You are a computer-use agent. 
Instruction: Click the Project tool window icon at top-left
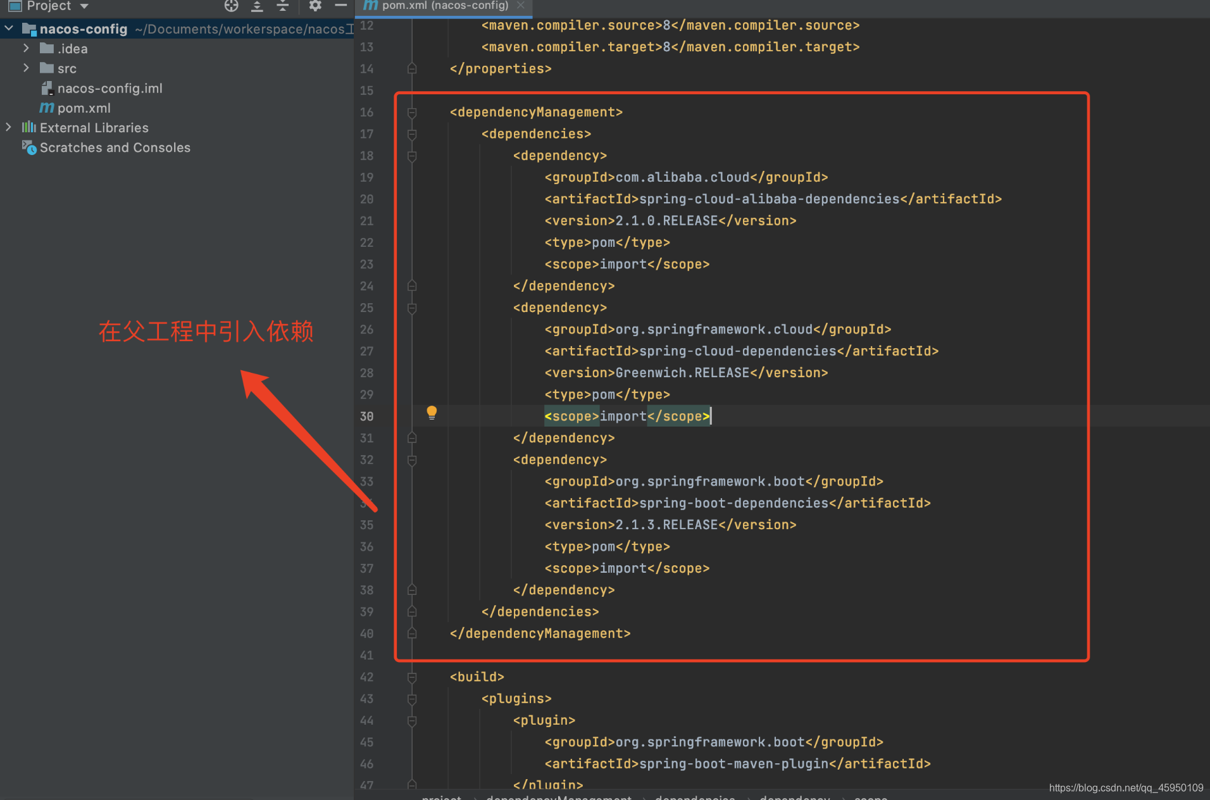point(15,6)
